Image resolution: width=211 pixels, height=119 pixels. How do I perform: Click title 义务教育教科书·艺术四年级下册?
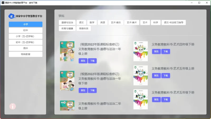[x=173, y=44]
